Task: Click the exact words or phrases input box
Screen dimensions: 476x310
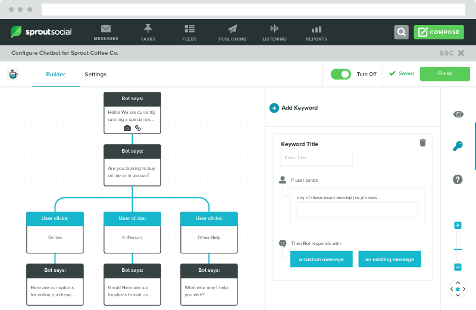Action: coord(358,210)
